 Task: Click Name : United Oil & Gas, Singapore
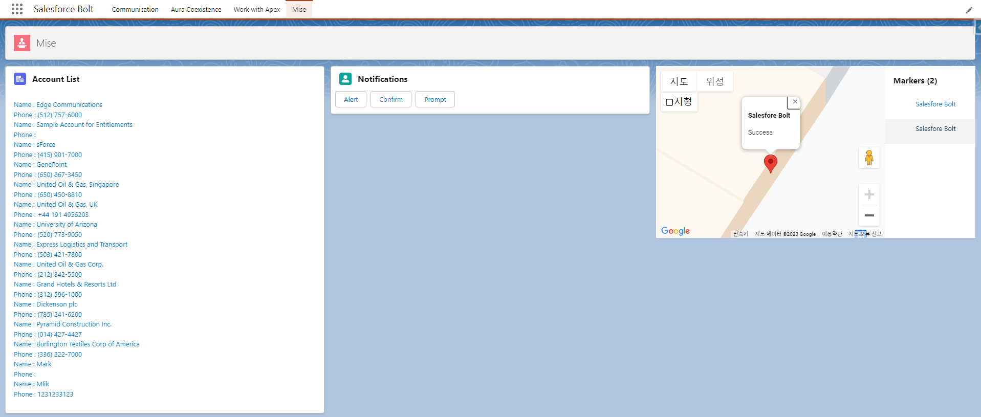[67, 185]
